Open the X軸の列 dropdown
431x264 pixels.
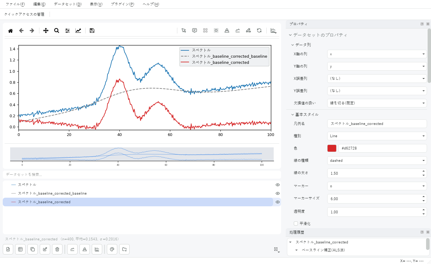tap(377, 54)
